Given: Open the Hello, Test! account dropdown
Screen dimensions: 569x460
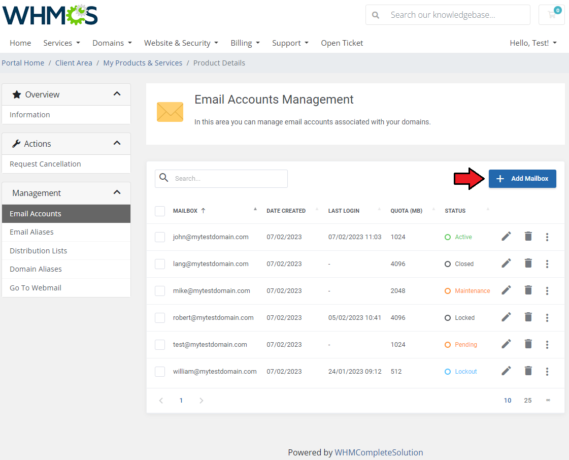Looking at the screenshot, I should click(533, 43).
